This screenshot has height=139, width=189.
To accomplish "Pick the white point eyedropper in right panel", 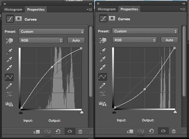I will [x=103, y=67].
